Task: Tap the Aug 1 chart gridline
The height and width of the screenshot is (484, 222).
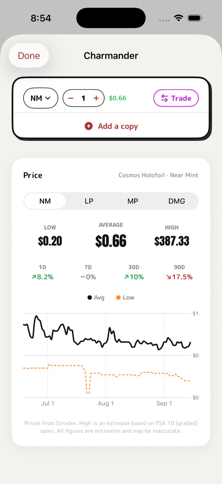Action: click(x=106, y=355)
